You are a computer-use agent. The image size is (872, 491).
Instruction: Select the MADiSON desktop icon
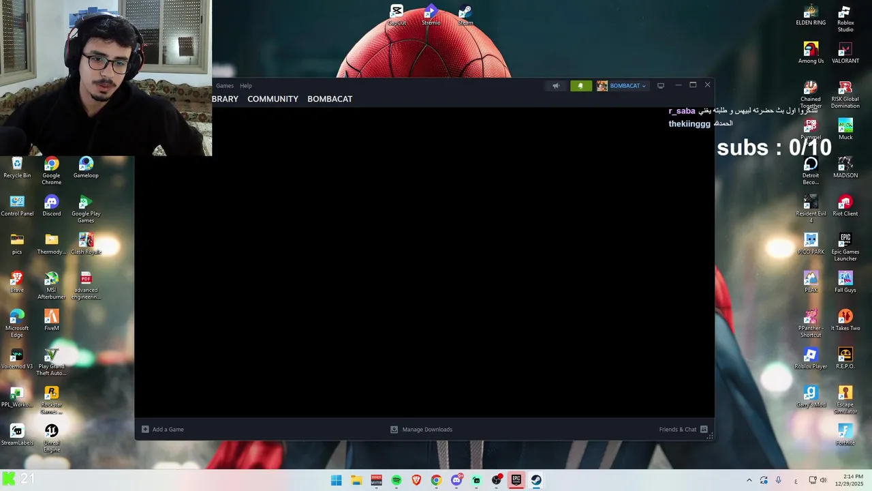pos(845,168)
